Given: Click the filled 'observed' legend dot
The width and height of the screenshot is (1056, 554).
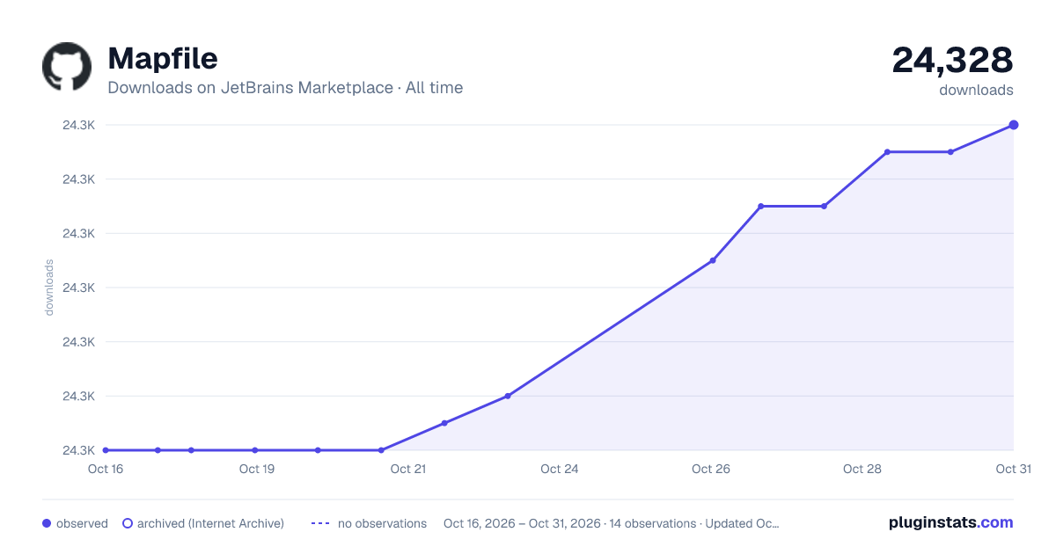Looking at the screenshot, I should pos(47,523).
